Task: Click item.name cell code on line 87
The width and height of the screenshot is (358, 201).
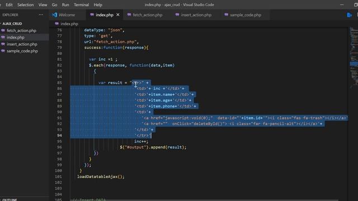Action: tap(164, 94)
